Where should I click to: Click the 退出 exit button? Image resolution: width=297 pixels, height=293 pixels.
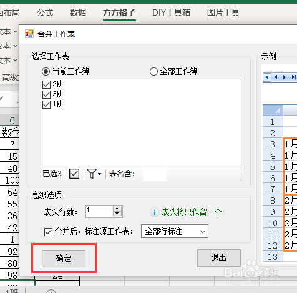pos(219,258)
